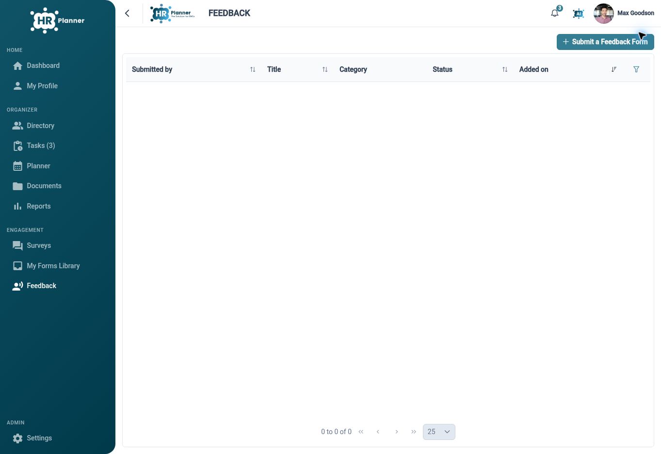Screen dimensions: 661x454
Task: Open Max Goodson profile avatar
Action: click(603, 14)
